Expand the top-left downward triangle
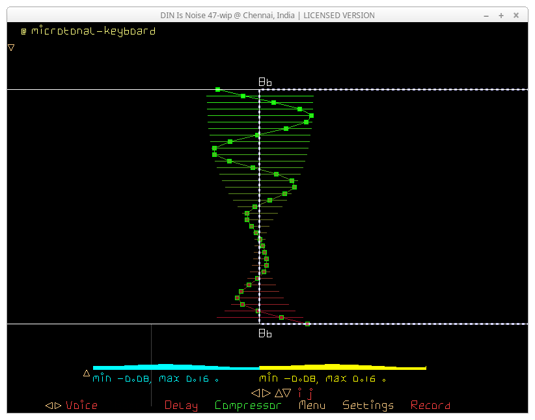The image size is (535, 420). (x=11, y=48)
